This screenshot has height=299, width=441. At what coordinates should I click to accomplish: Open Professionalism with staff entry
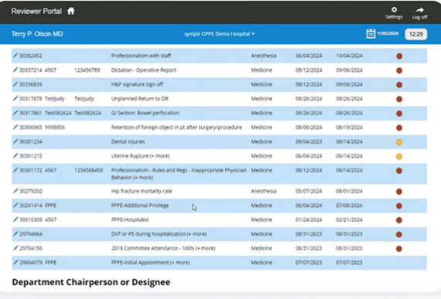[141, 56]
